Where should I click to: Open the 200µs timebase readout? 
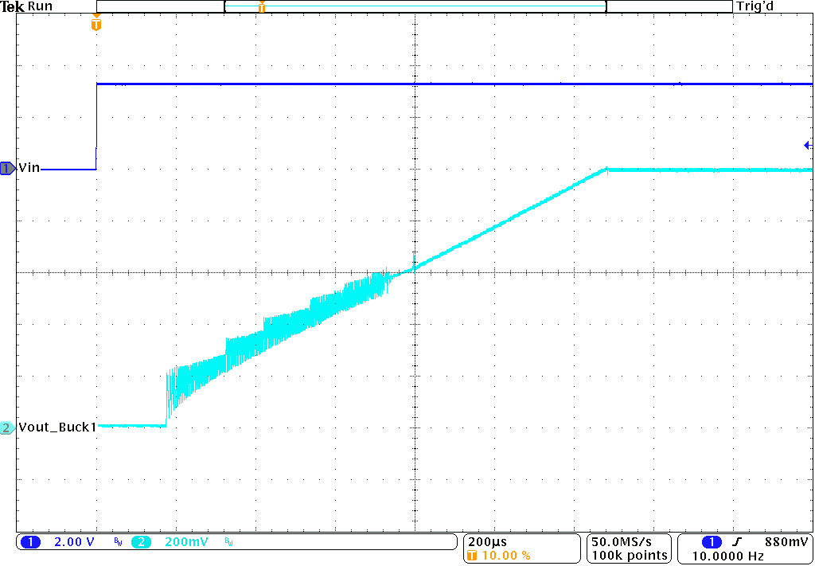[486, 540]
